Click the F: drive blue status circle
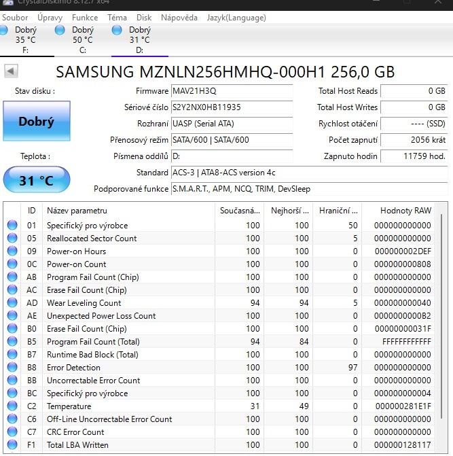 tap(3, 30)
